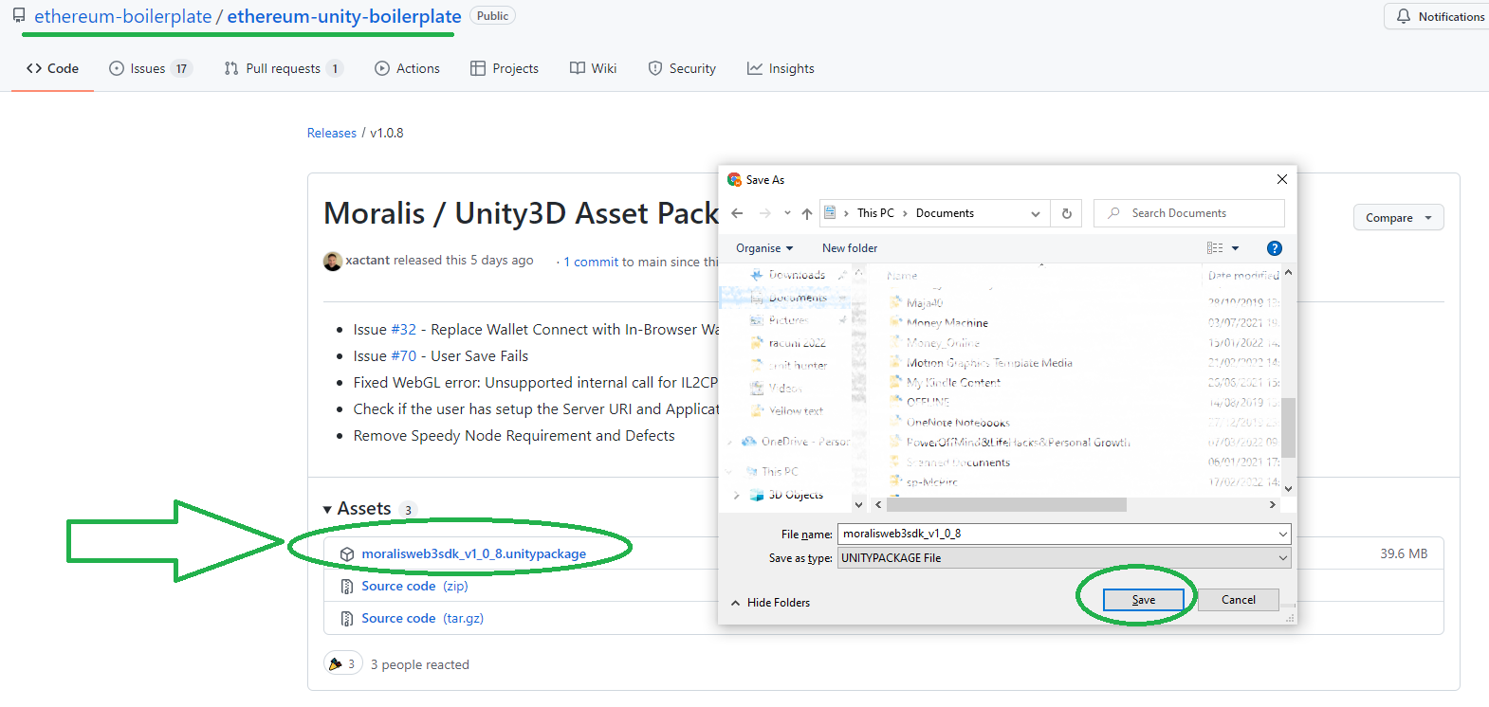Click the Search Documents box
Screen dimensions: 1489x707
[1189, 213]
